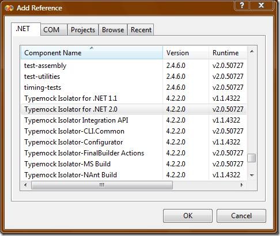Select Typemock Isolator-CLI.Common row
This screenshot has height=236, width=280.
[x=134, y=131]
